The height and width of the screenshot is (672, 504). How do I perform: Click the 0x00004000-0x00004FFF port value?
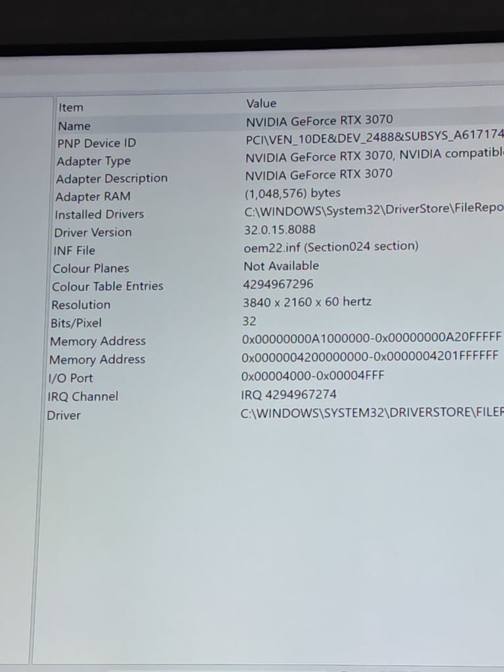(x=313, y=376)
